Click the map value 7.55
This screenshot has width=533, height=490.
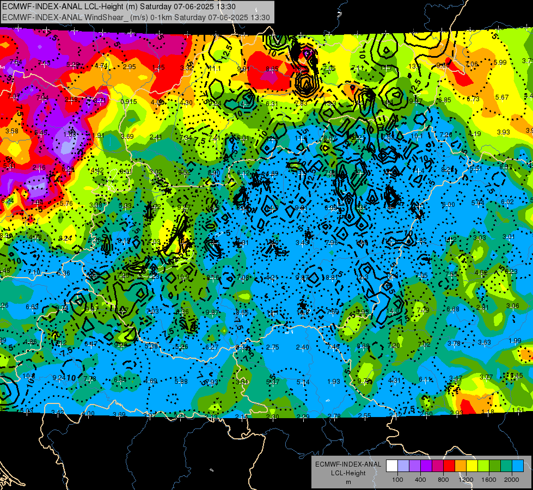(451, 274)
